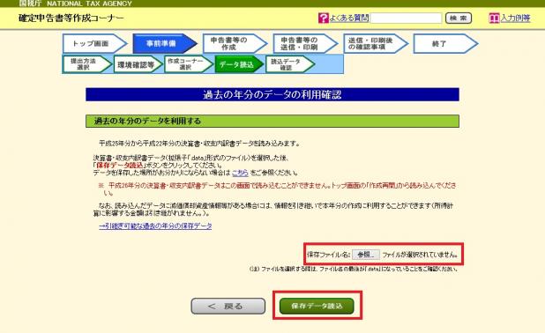Screen dimensions: 545x333
Task: Select the 申告書等の送信・印刷 step arrow
Action: tap(305, 44)
